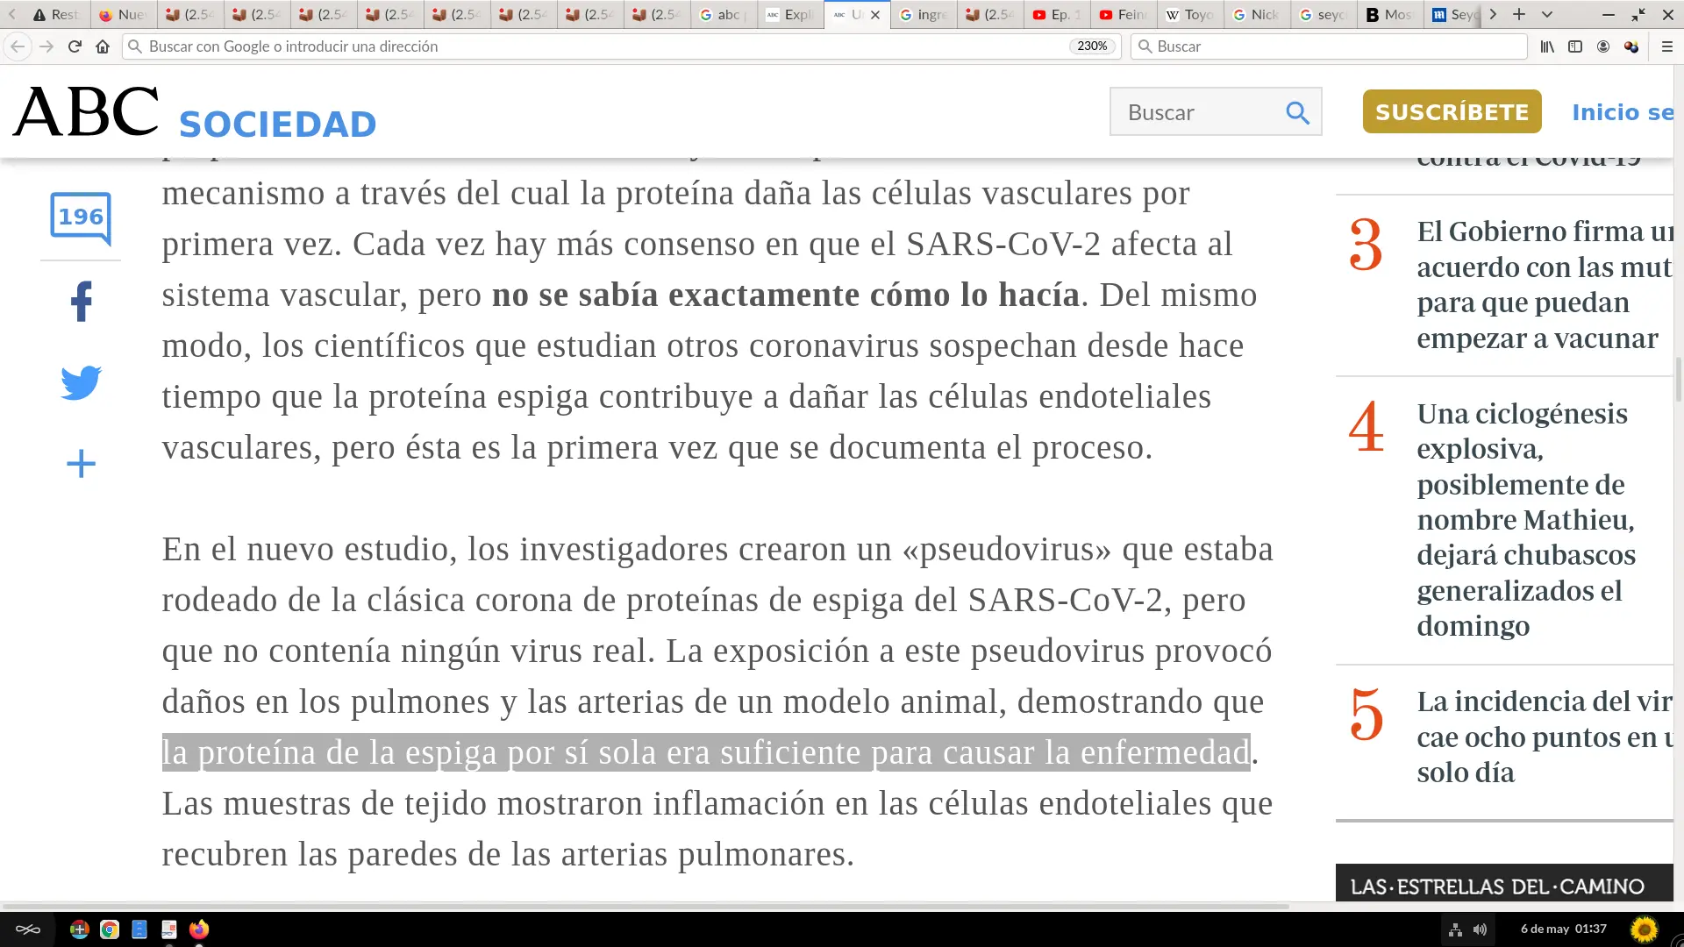Show the sidebar via toolbar icon
1684x947 pixels.
pyautogui.click(x=1575, y=46)
